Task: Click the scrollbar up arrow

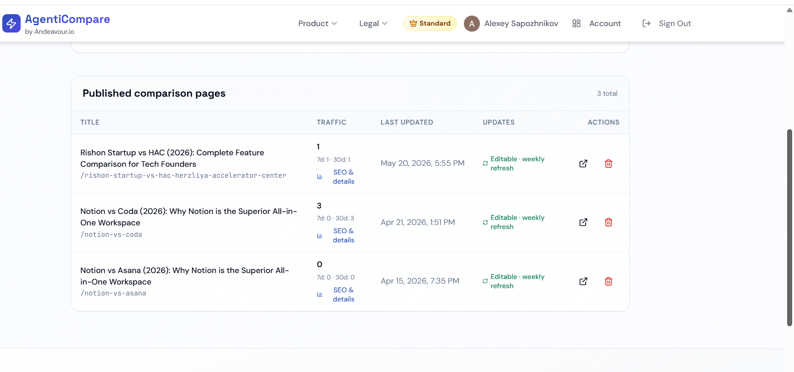Action: click(789, 10)
